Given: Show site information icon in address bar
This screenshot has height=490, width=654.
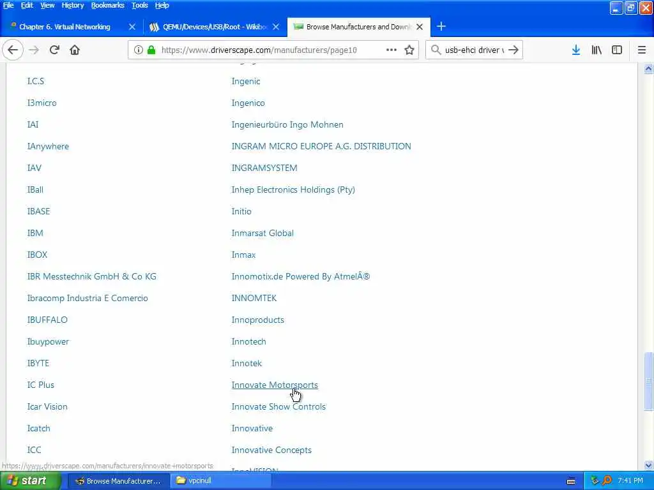Looking at the screenshot, I should point(139,50).
